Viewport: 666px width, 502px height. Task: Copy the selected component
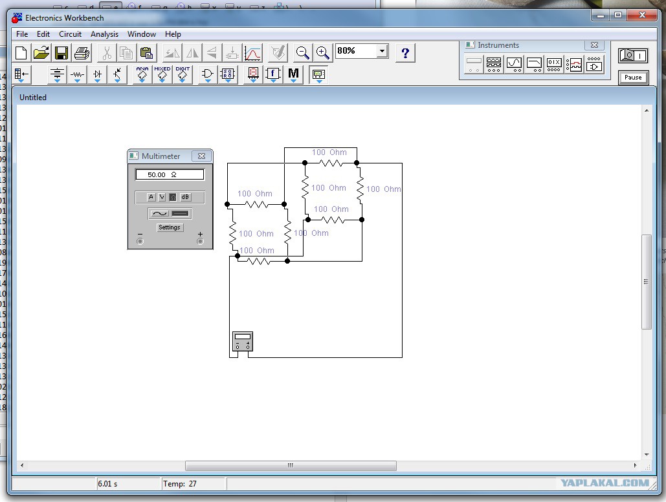[126, 53]
